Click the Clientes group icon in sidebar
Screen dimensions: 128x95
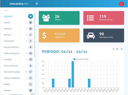(x=30, y=23)
